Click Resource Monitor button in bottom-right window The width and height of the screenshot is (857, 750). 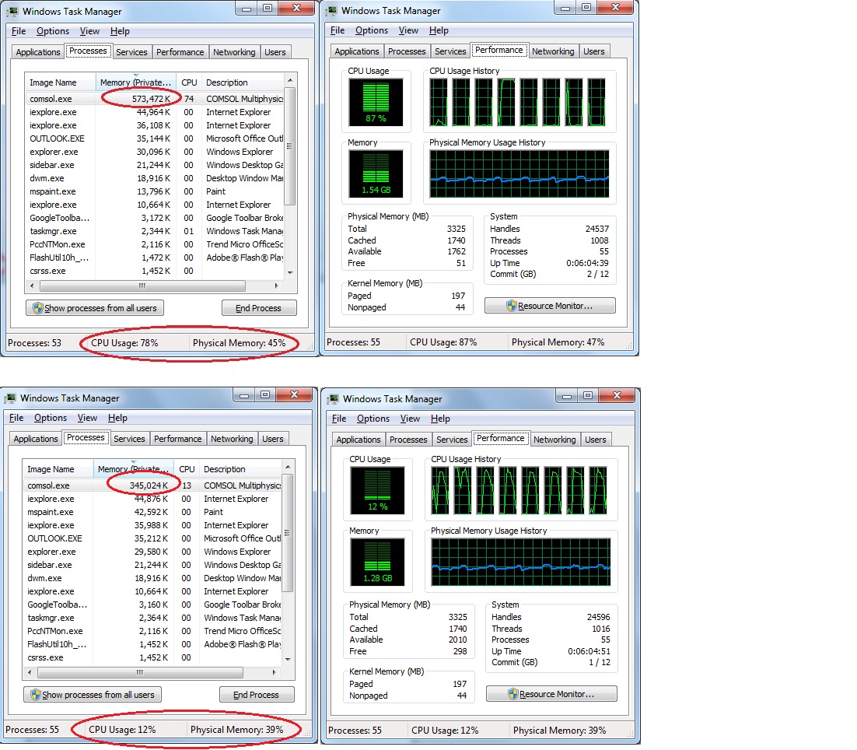tap(551, 694)
